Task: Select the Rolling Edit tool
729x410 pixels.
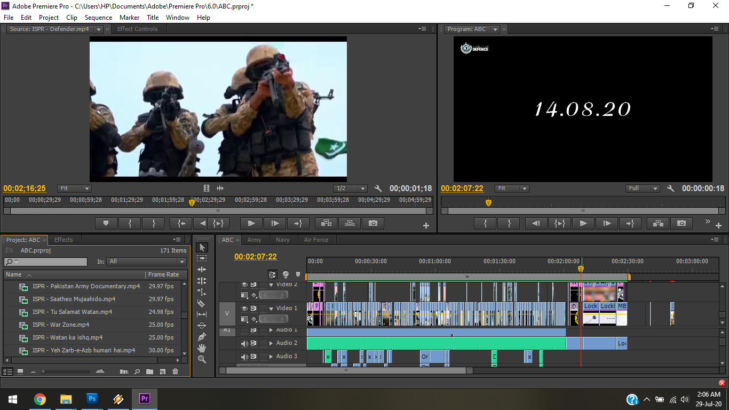Action: click(x=202, y=281)
